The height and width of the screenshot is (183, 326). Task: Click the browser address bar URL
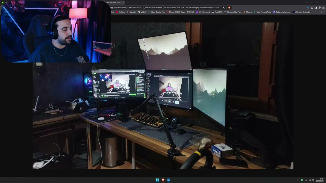166,8
